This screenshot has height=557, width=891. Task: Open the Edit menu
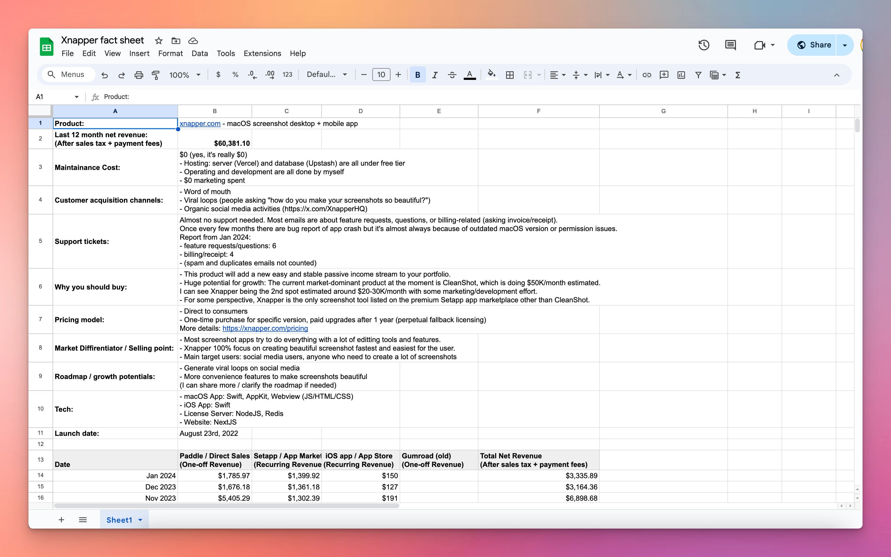coord(89,53)
